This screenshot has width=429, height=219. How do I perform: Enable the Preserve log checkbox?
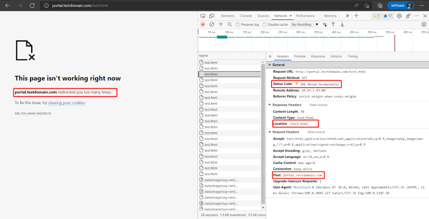pyautogui.click(x=237, y=24)
